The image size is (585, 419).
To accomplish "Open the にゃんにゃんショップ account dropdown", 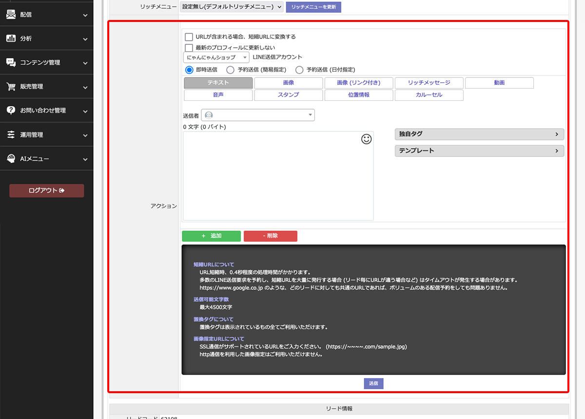I will (216, 57).
